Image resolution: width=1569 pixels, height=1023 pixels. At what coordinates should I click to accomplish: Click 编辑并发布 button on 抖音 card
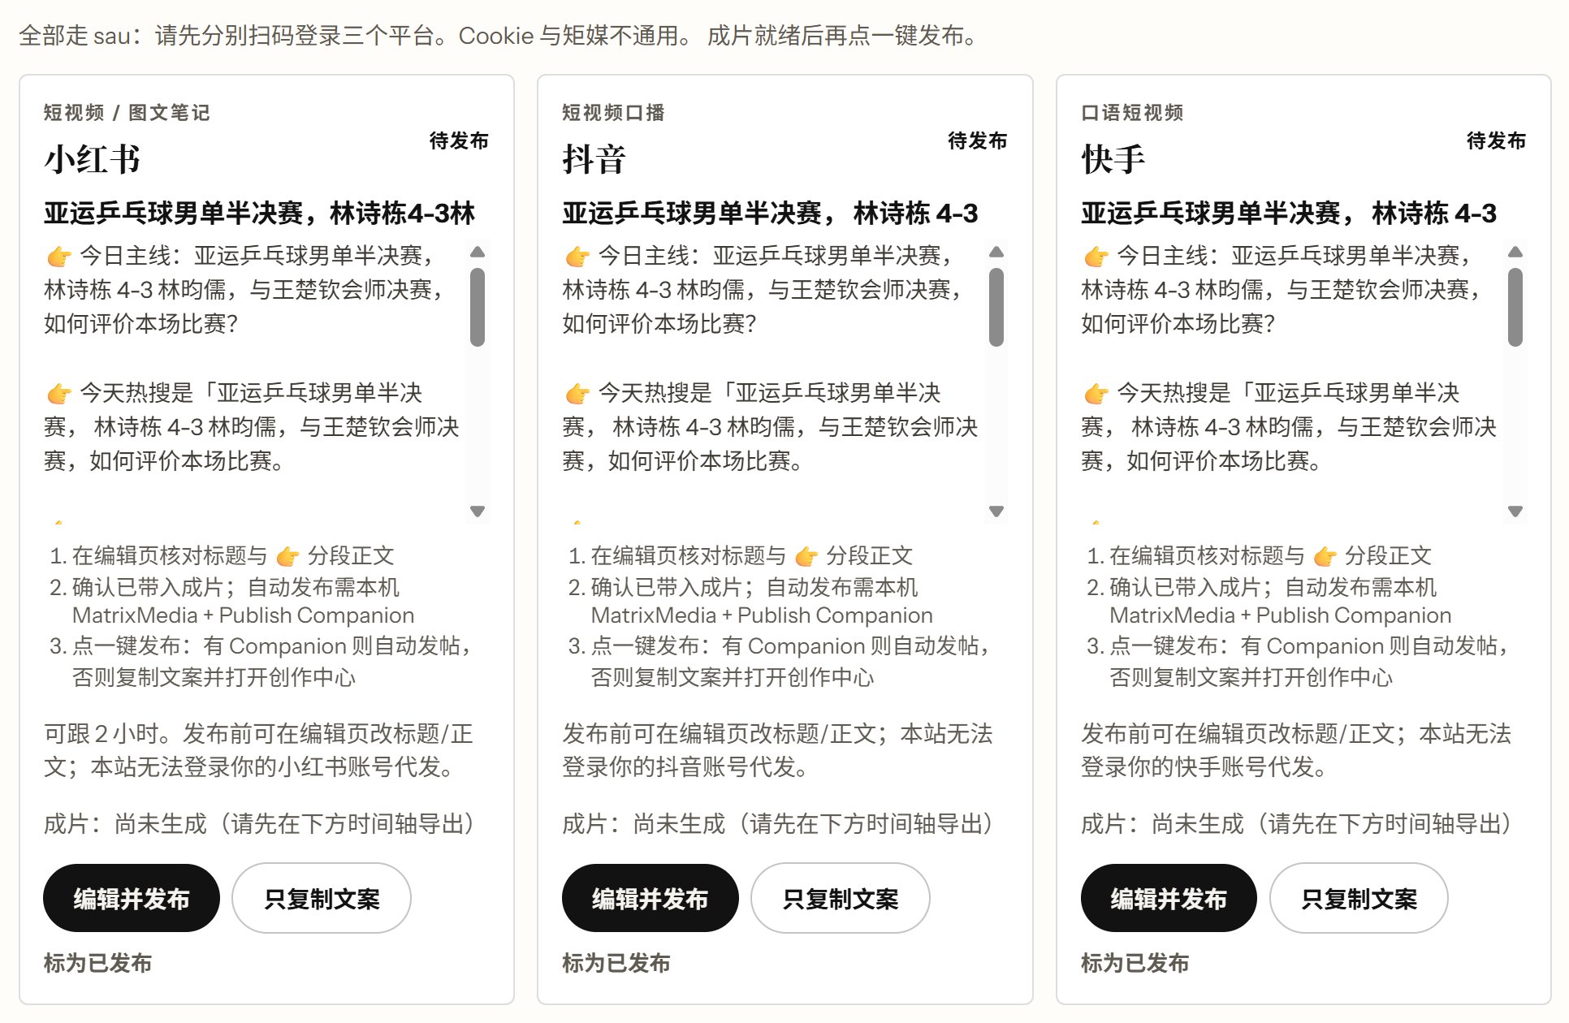(650, 898)
